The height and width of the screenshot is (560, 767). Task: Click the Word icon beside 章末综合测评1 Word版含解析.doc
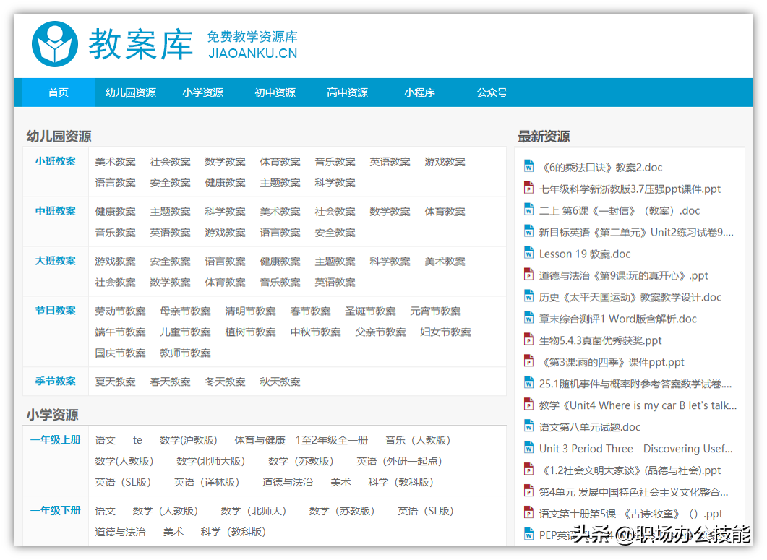click(530, 319)
